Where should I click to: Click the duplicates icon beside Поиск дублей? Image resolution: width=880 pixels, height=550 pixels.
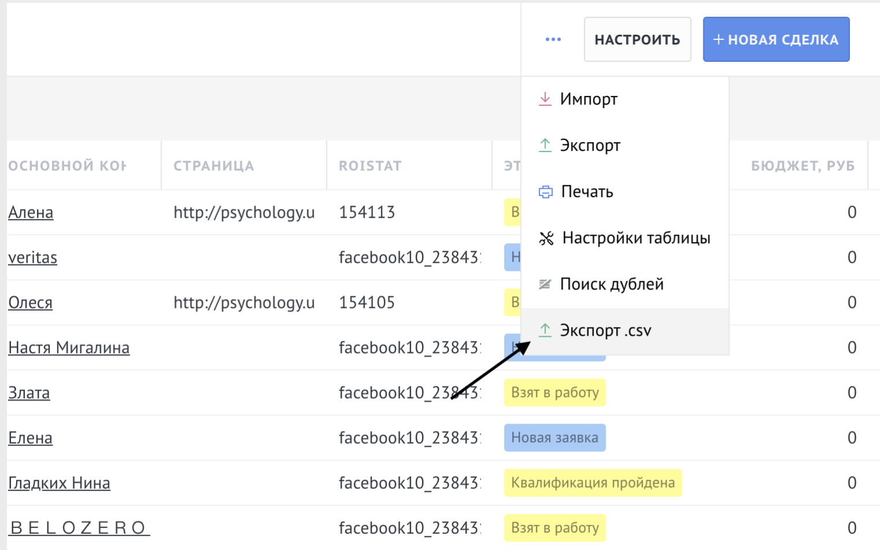coord(545,284)
